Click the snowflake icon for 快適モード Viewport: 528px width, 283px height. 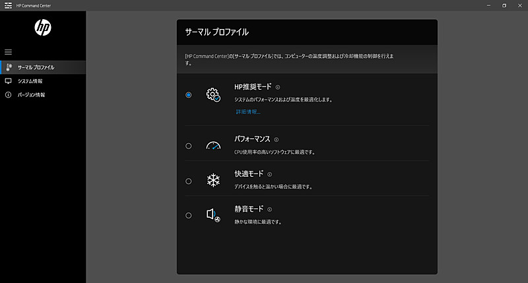[213, 180]
